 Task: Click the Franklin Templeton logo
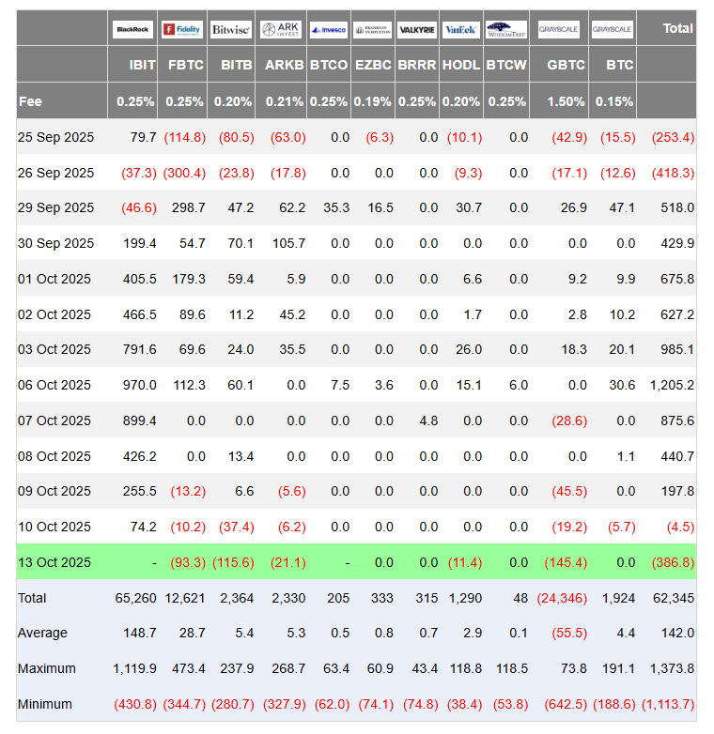click(x=372, y=29)
